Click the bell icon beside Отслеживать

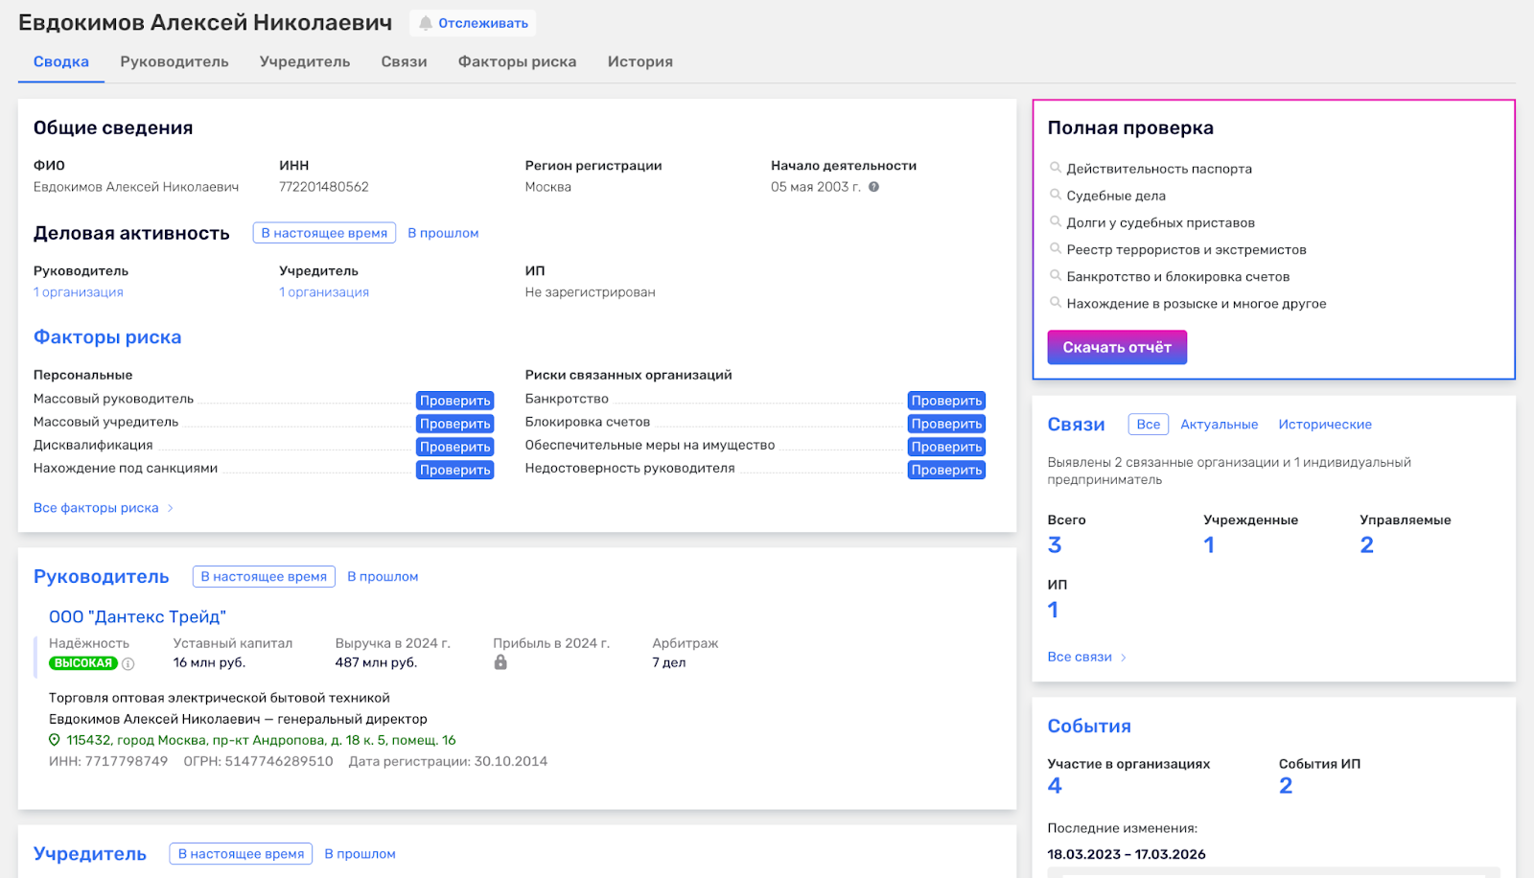pos(425,23)
